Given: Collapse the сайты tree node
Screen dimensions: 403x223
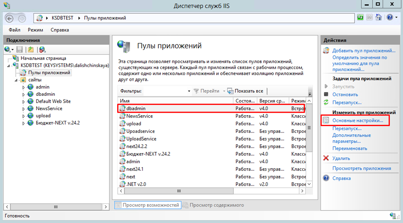Looking at the screenshot, I should click(16, 80).
